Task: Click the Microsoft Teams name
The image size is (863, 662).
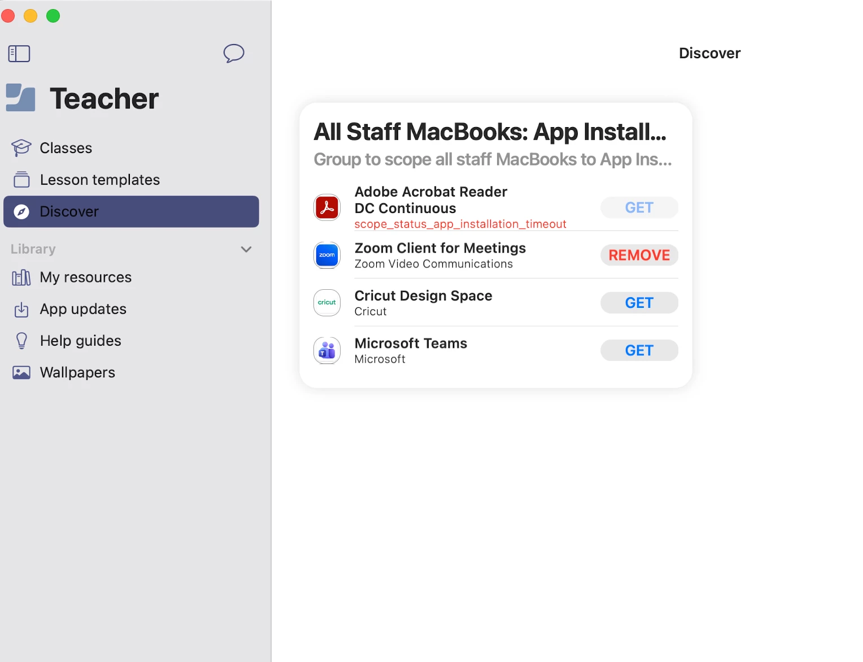Action: pos(411,343)
